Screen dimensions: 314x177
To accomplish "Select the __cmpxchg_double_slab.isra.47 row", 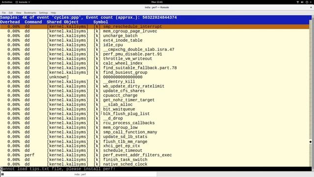I will tap(155, 50).
